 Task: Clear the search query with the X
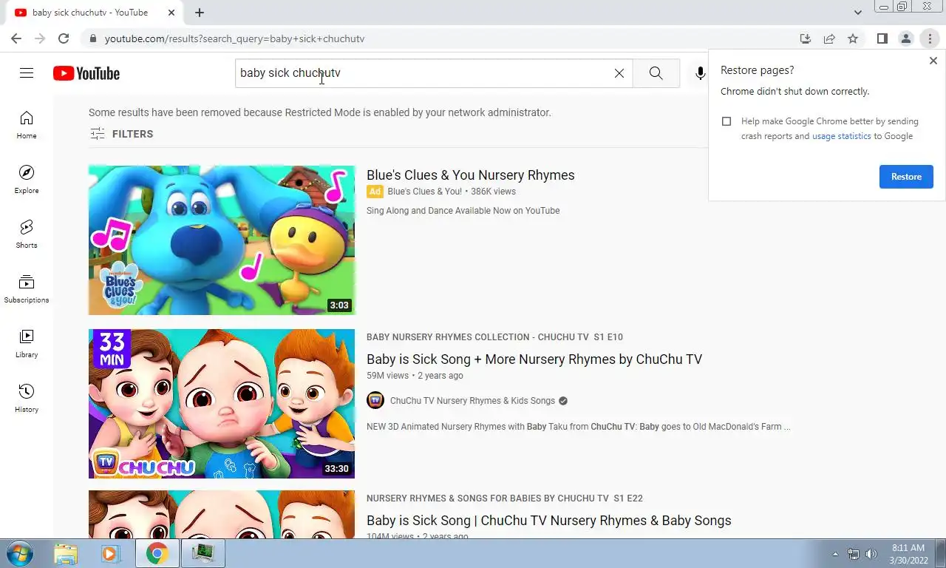619,73
